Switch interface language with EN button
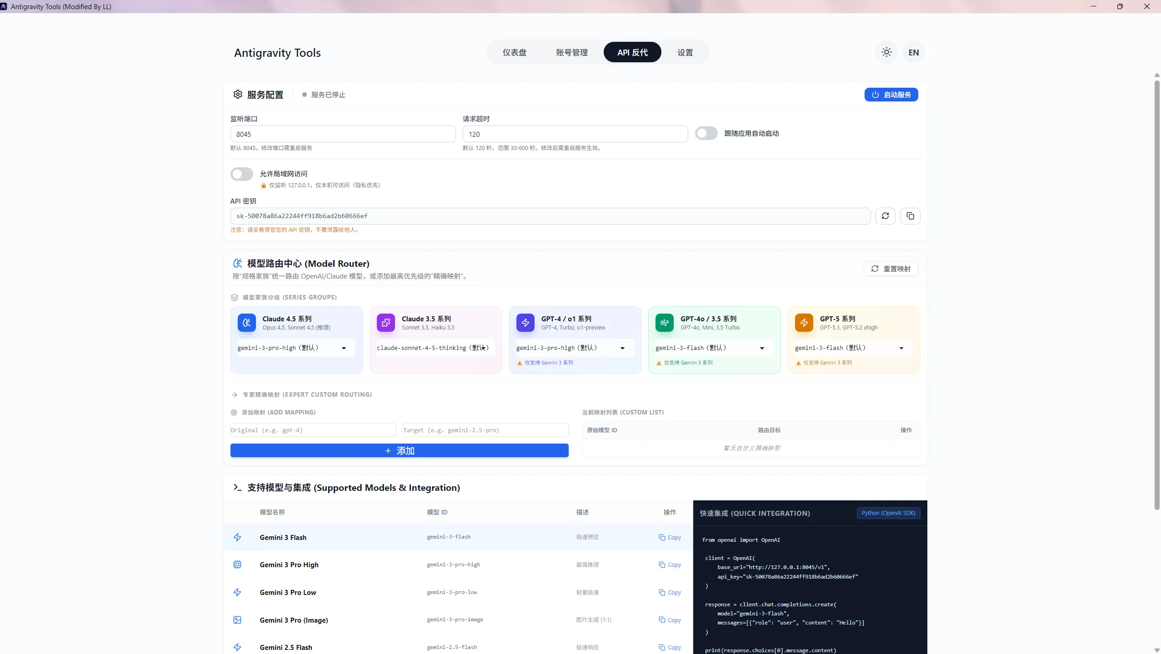 [x=913, y=52]
